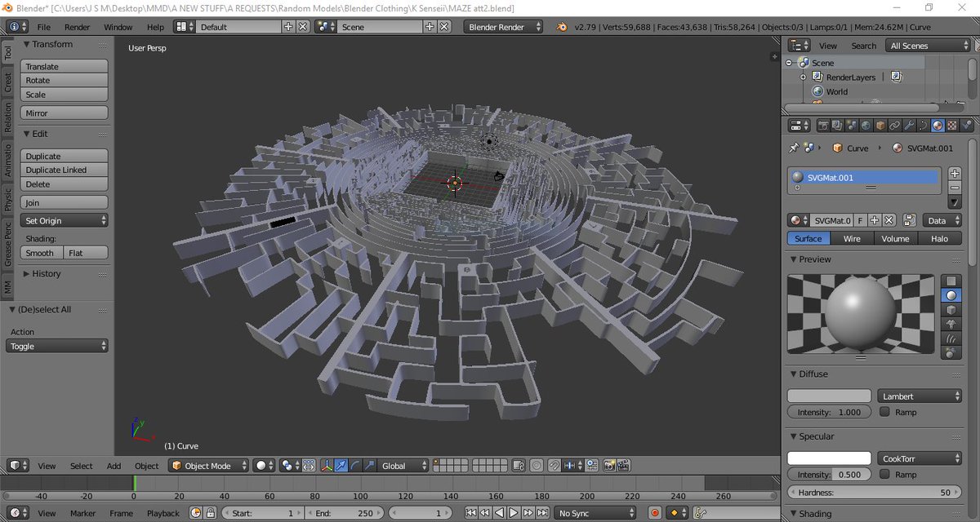The height and width of the screenshot is (522, 980).
Task: Select hair strands preview type icon
Action: tap(951, 338)
